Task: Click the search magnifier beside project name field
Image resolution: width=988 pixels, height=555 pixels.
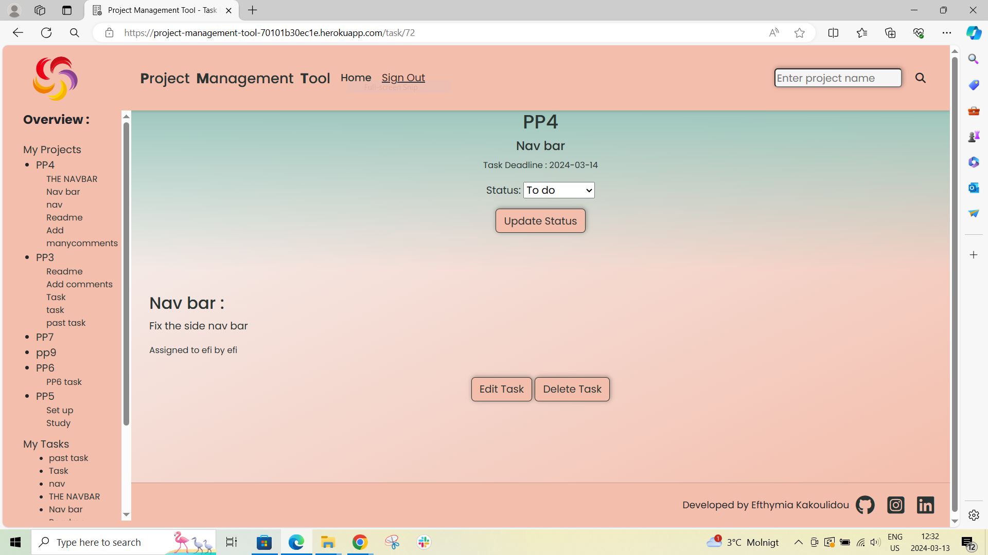Action: click(921, 78)
